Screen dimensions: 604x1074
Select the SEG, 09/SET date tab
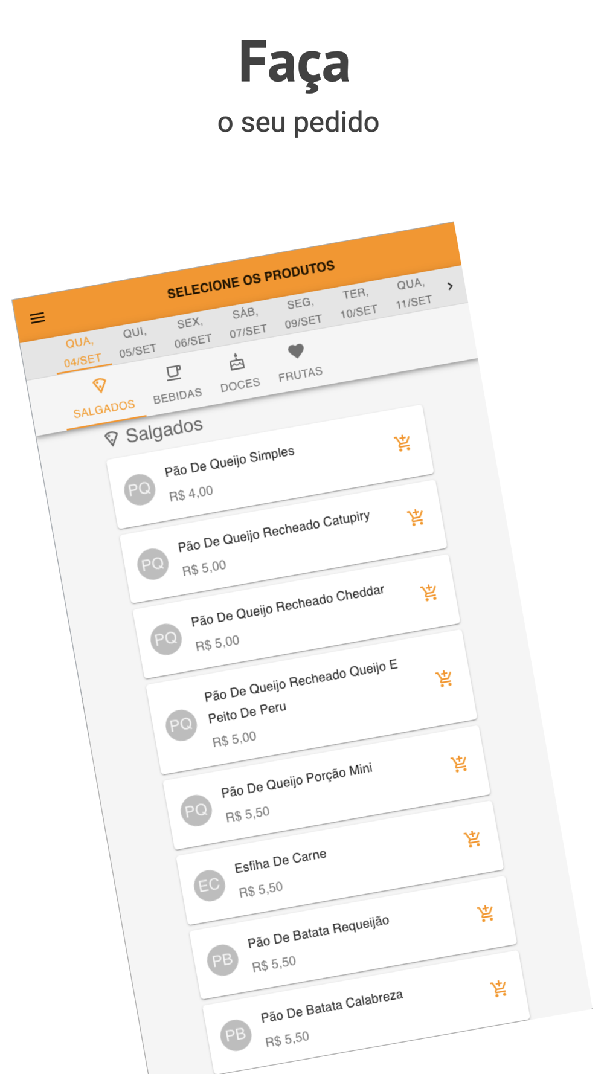pyautogui.click(x=302, y=313)
